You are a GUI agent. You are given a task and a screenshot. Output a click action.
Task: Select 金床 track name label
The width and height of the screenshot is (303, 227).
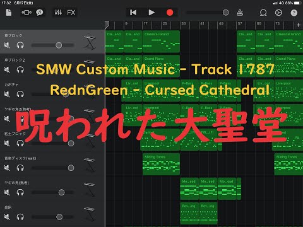click(8, 207)
